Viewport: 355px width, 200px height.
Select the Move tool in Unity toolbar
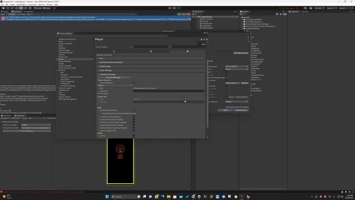coord(7,8)
